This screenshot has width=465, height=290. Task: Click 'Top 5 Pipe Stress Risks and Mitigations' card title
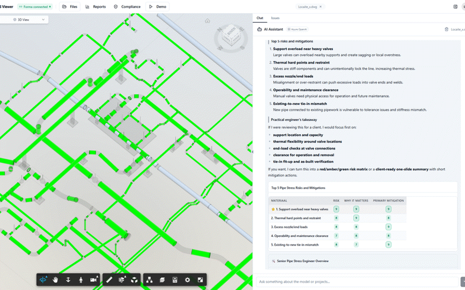point(298,188)
